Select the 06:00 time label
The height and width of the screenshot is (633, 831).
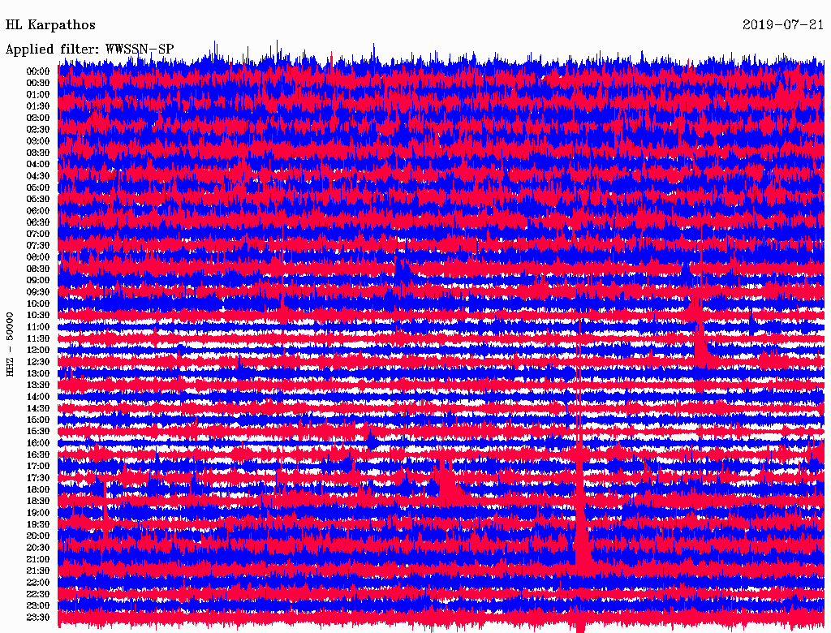point(38,210)
